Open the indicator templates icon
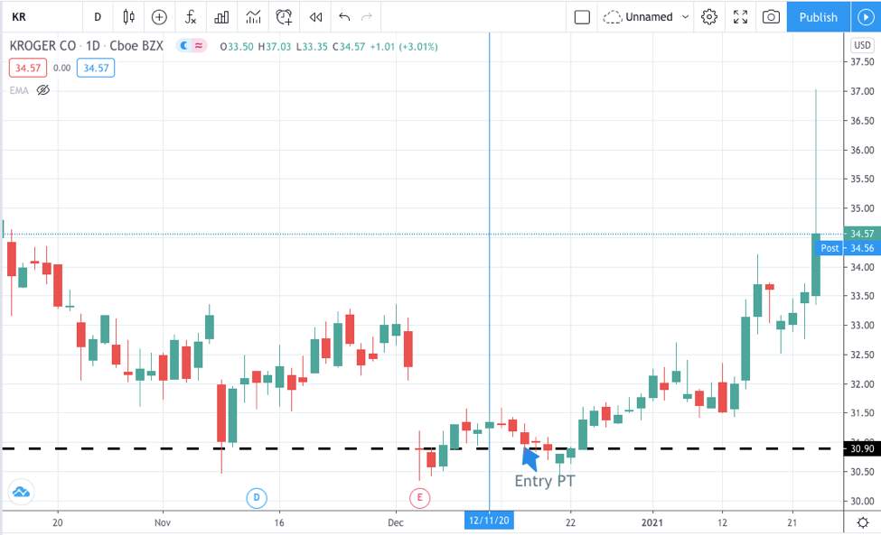 pyautogui.click(x=253, y=17)
